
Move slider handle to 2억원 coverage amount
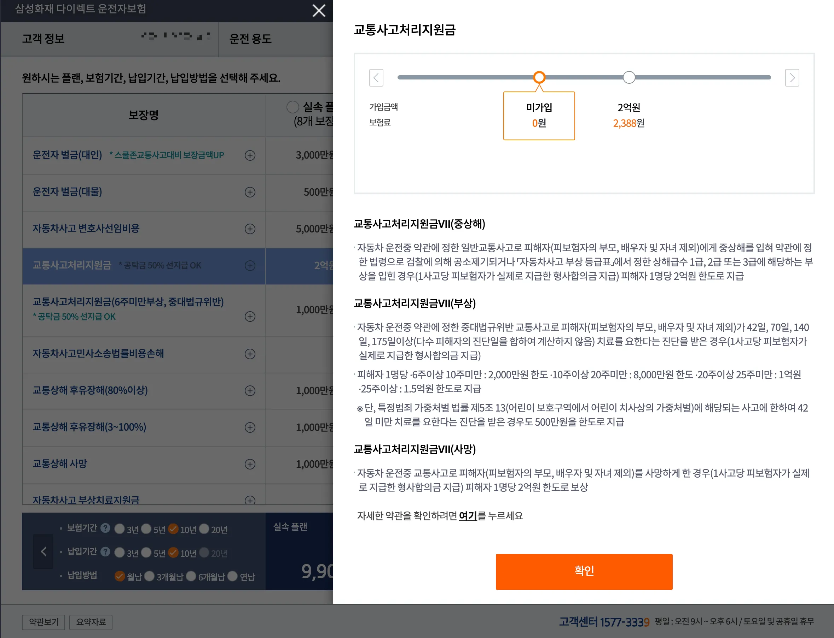[x=629, y=77]
